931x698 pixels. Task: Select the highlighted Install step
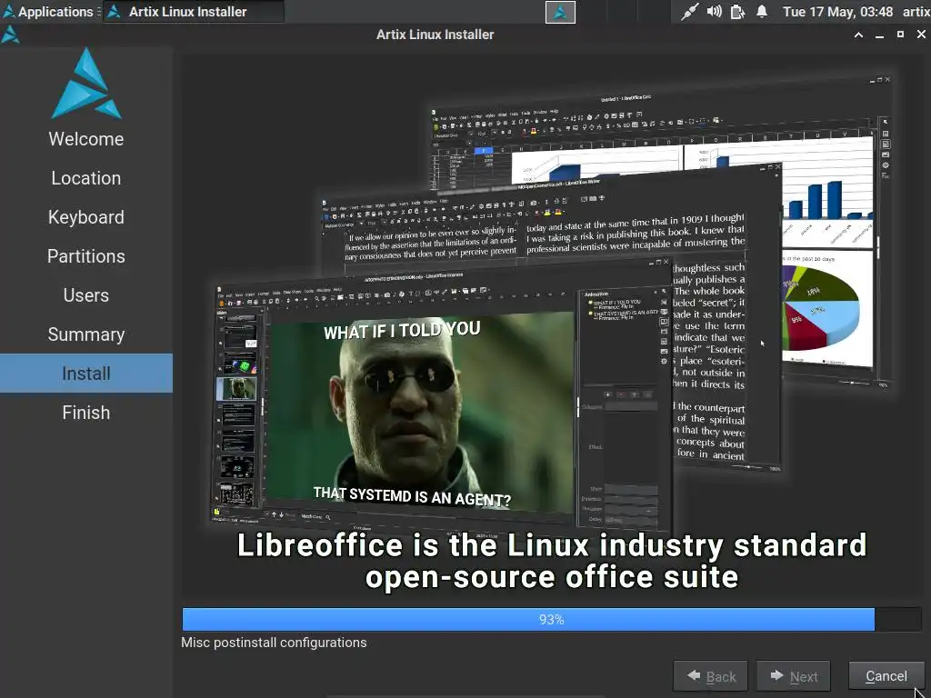click(x=86, y=374)
